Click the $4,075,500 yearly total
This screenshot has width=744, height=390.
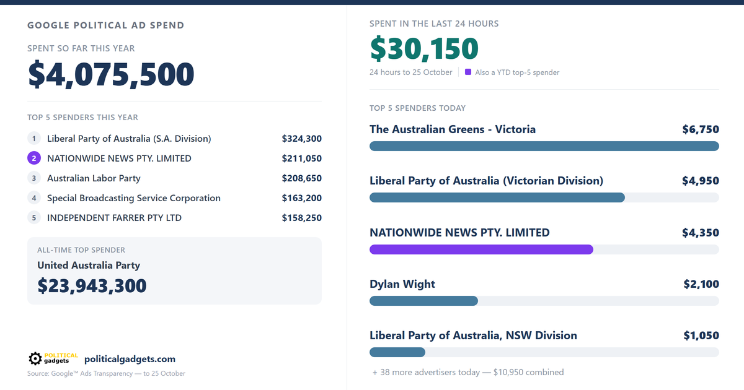pyautogui.click(x=112, y=75)
